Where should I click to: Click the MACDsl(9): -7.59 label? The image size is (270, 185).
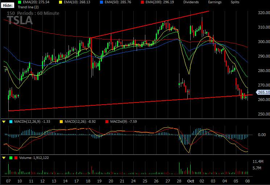(124, 122)
